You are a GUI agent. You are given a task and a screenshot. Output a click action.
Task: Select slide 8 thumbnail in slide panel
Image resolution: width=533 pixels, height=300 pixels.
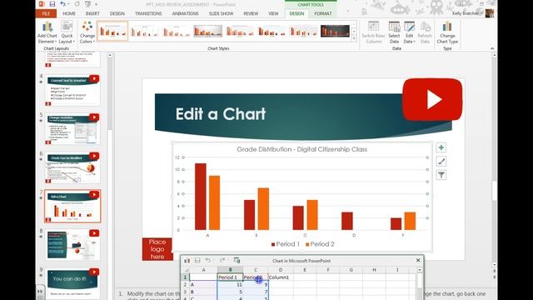click(x=72, y=244)
